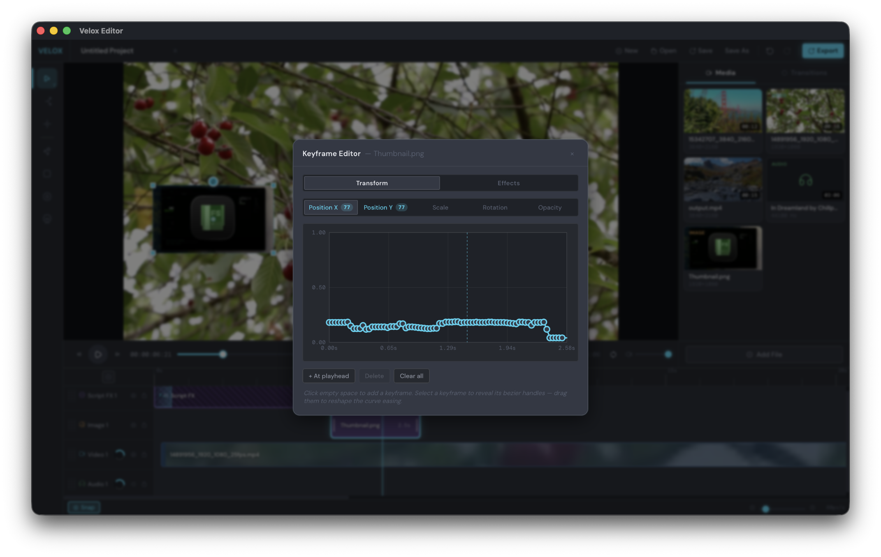This screenshot has height=557, width=881.
Task: Select the cherry blossom video thumbnail
Action: (805, 111)
